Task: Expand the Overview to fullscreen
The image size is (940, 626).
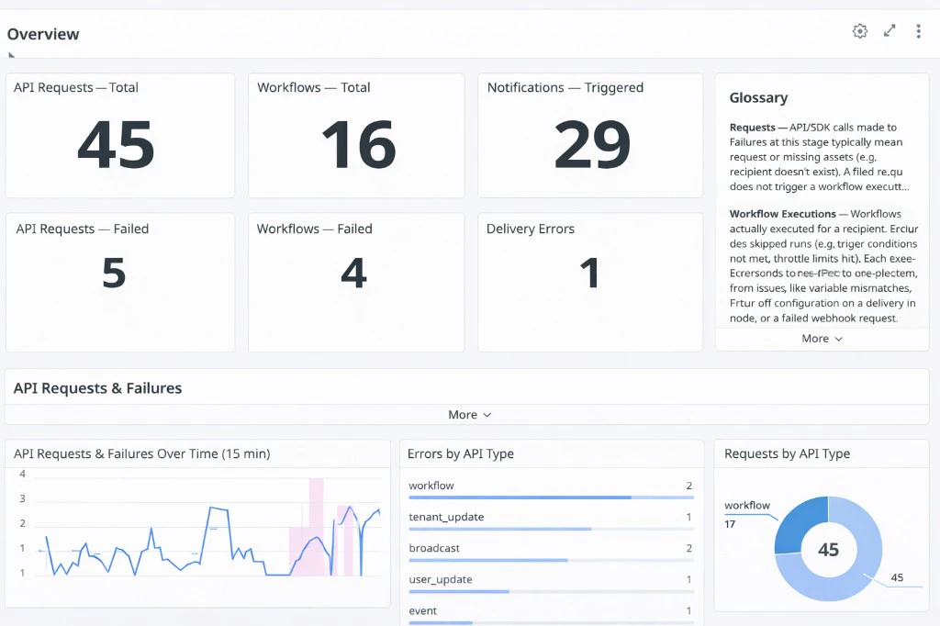Action: (x=890, y=30)
